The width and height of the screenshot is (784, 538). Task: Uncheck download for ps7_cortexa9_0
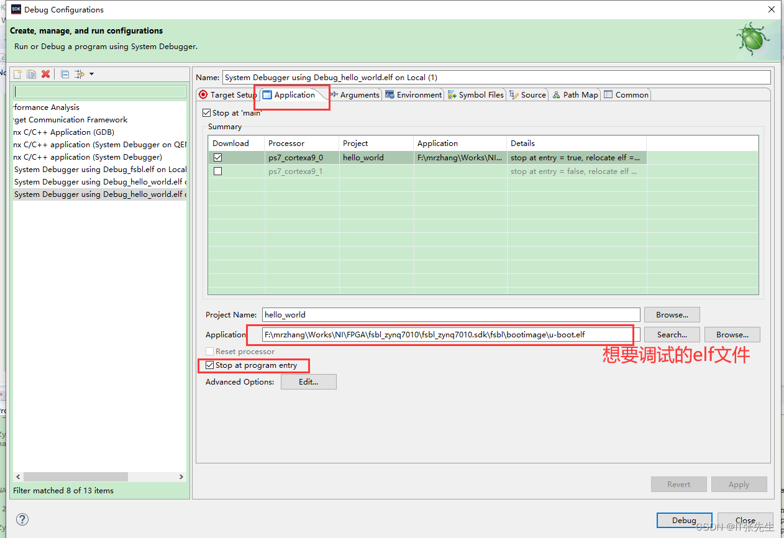point(217,158)
